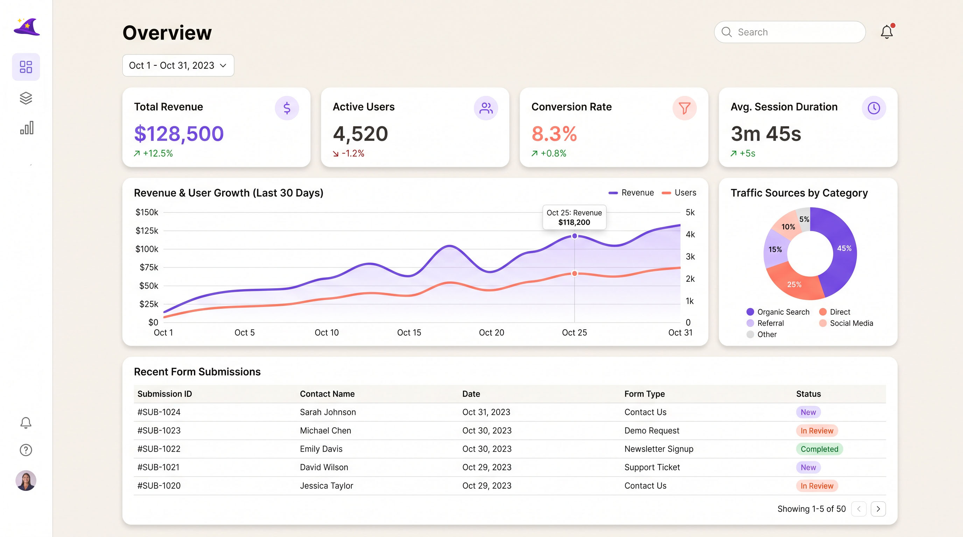This screenshot has height=537, width=963.
Task: Toggle Other legend item
Action: click(761, 334)
